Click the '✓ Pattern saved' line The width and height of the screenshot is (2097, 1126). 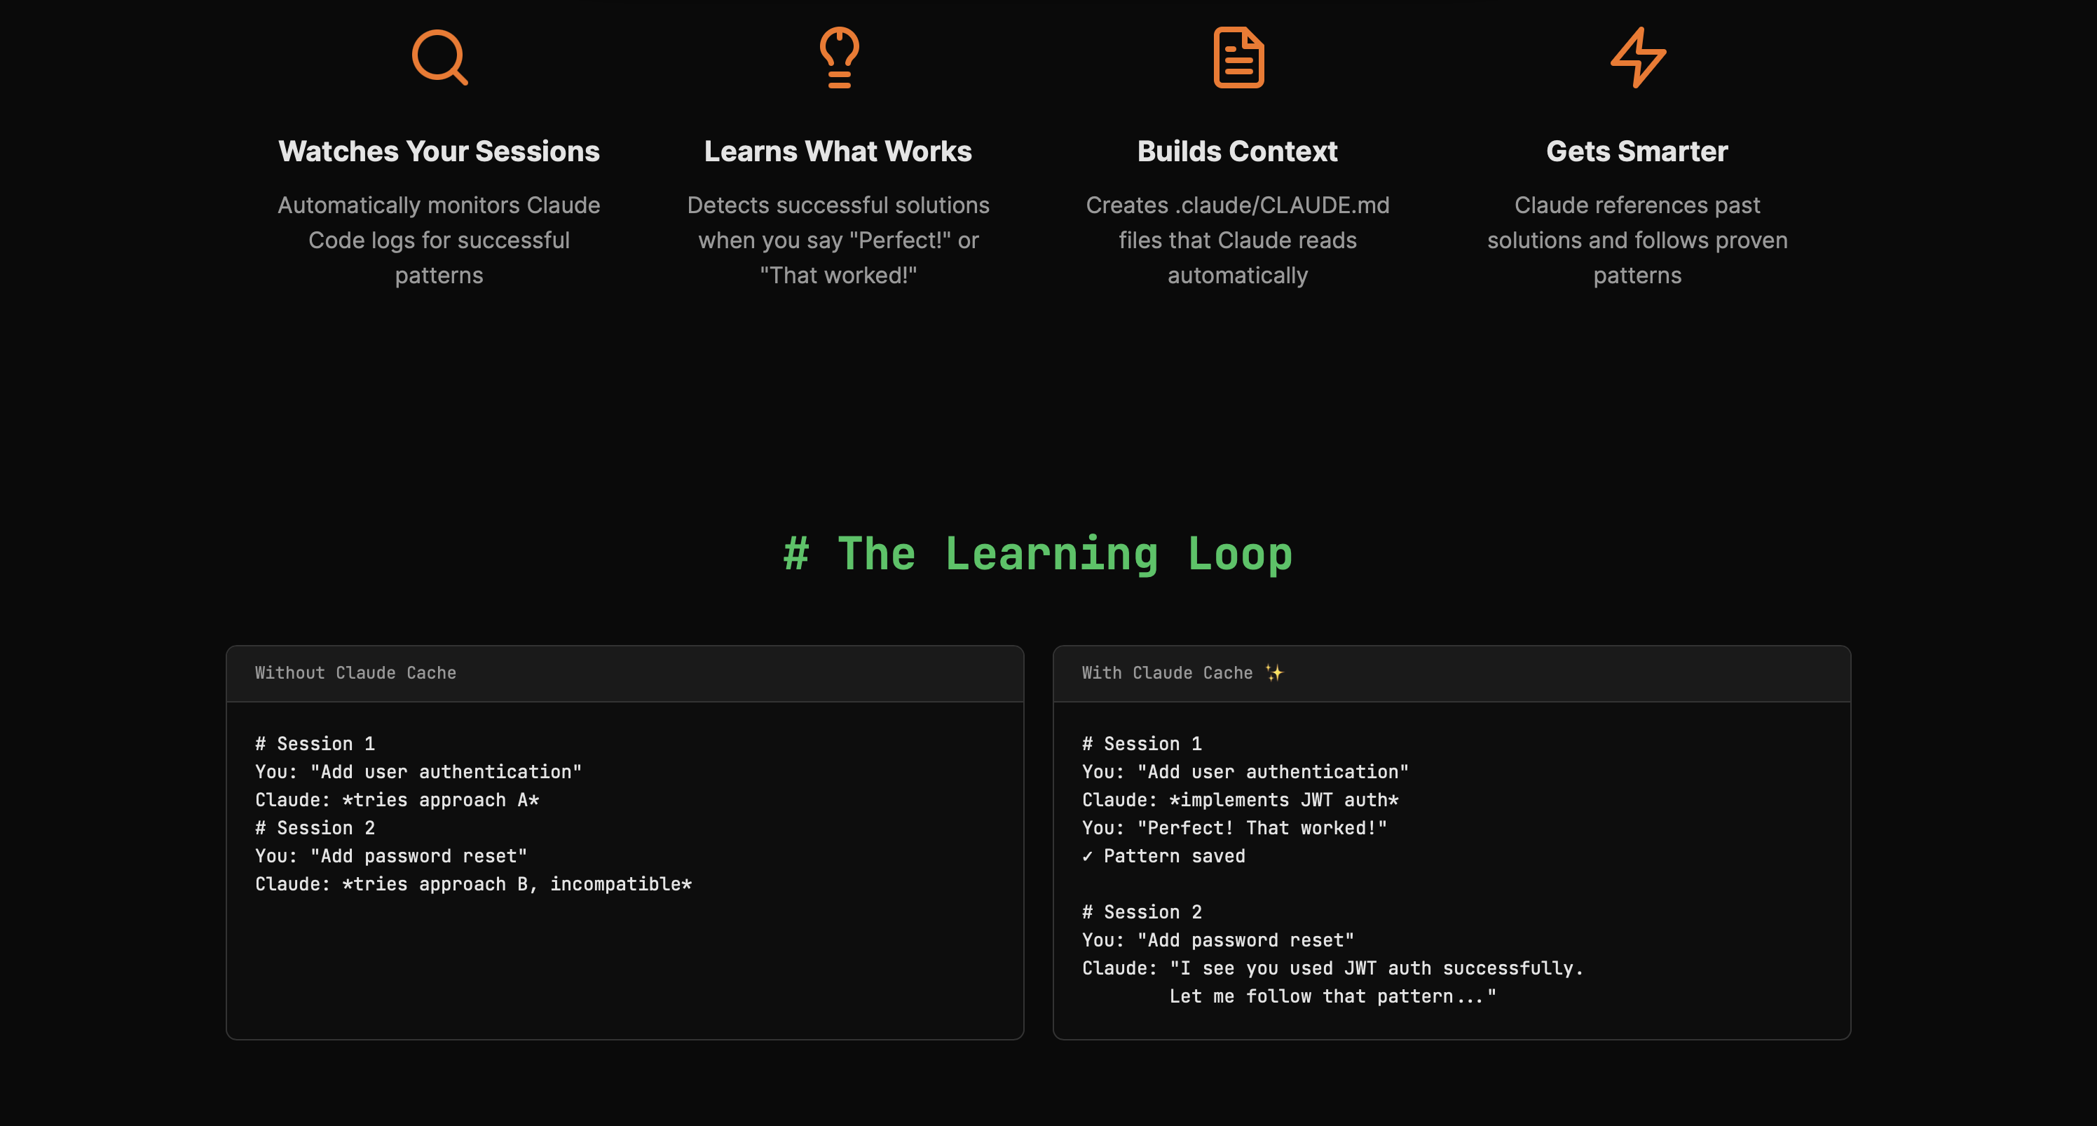[x=1164, y=855]
